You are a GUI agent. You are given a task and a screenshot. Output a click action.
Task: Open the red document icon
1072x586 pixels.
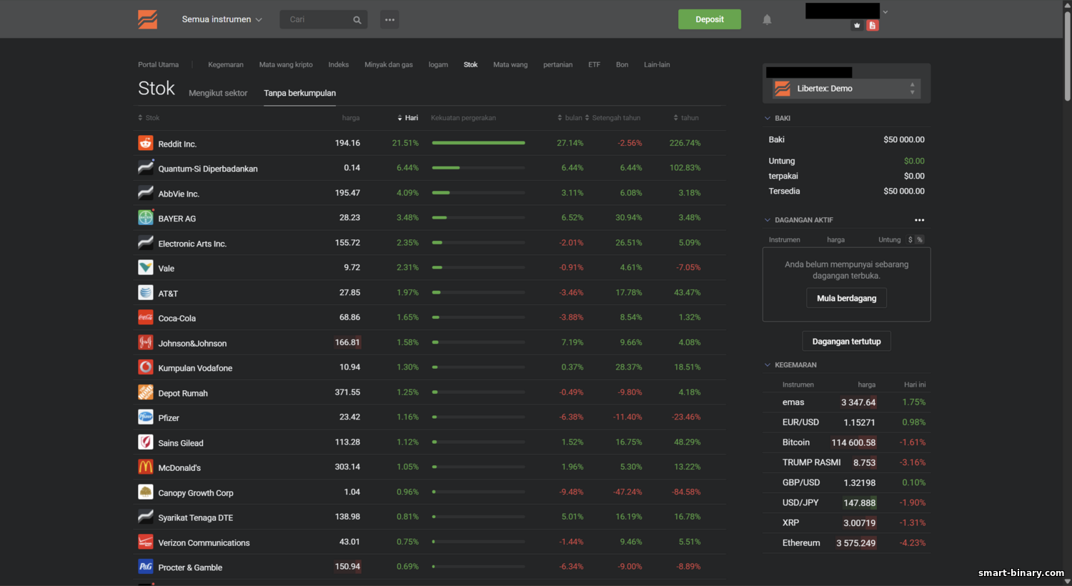coord(873,25)
